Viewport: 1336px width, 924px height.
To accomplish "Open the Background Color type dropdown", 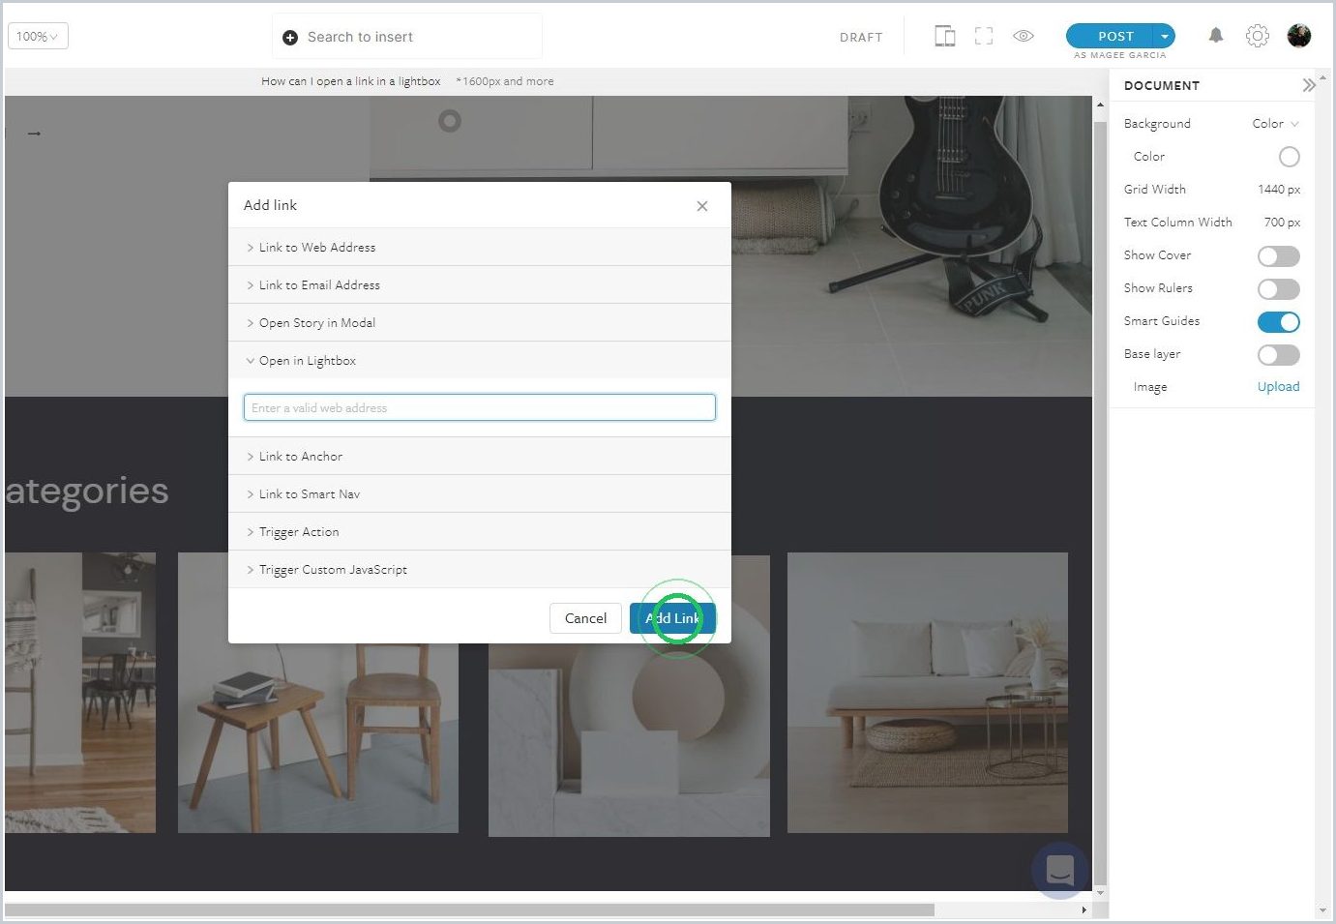I will coord(1275,124).
